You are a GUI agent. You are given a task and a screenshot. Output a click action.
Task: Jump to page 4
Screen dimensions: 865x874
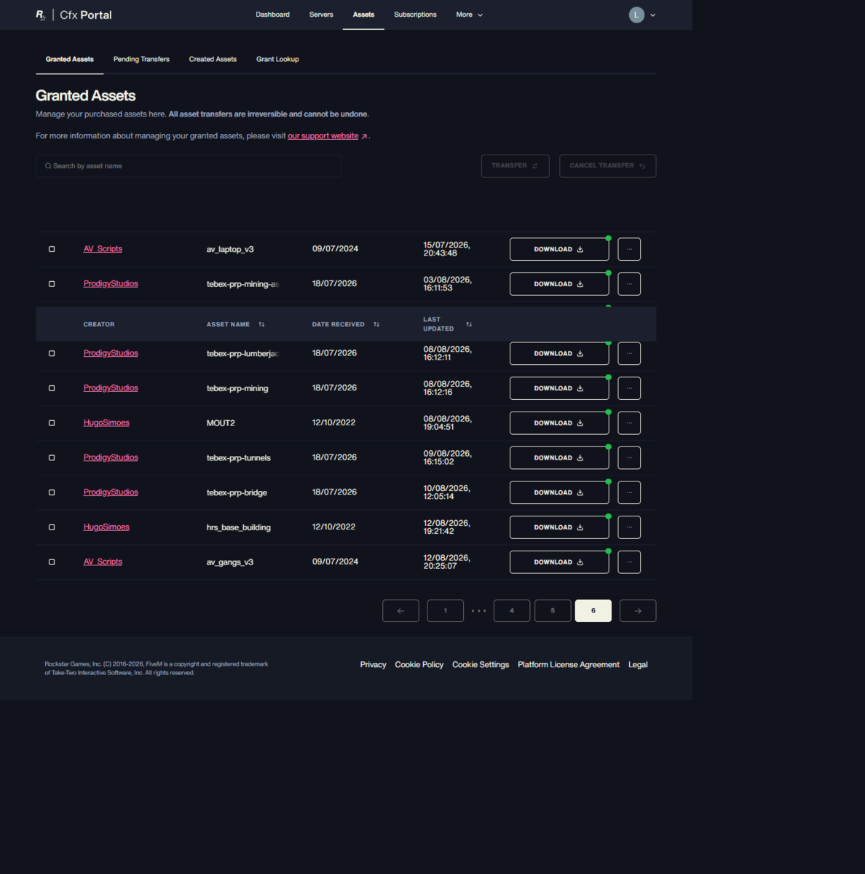[x=512, y=611]
